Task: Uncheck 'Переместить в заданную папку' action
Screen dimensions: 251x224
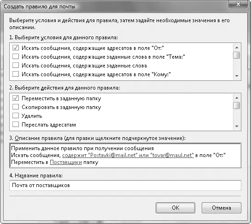Action: [x=16, y=98]
